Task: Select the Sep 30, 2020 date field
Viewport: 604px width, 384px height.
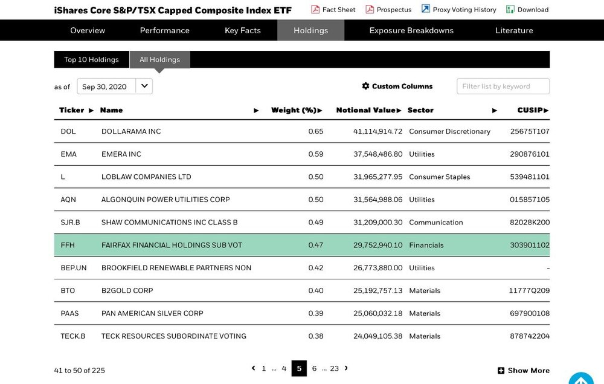Action: (x=106, y=86)
